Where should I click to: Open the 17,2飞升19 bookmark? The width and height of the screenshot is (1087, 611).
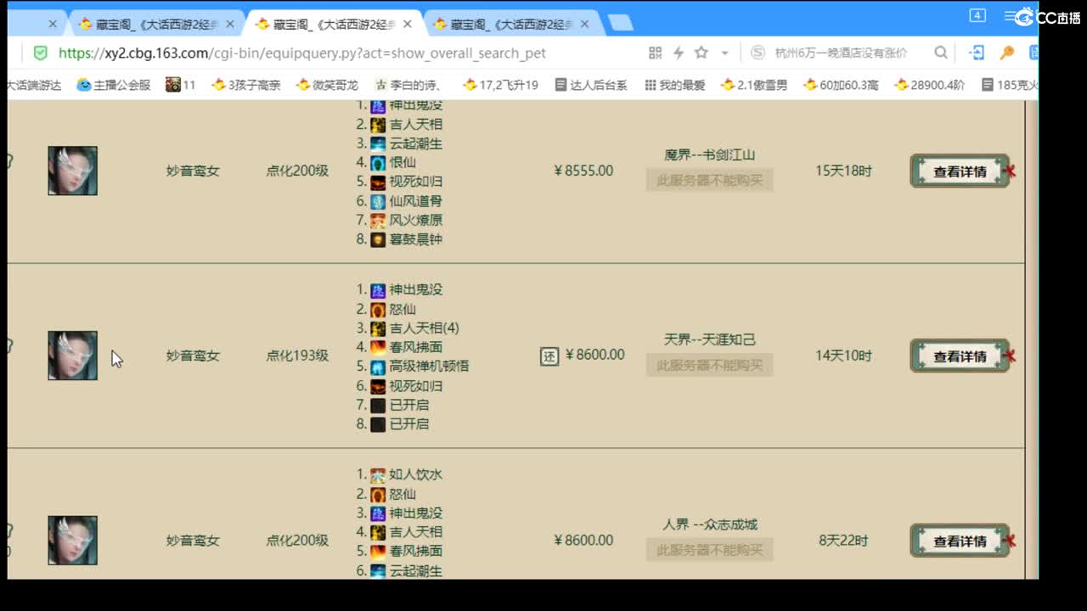[x=500, y=85]
